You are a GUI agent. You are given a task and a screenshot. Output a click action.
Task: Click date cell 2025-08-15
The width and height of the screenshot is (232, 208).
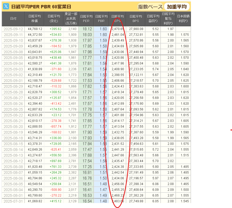[13, 144]
